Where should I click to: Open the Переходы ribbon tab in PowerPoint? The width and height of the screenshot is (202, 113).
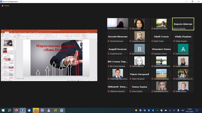click(x=20, y=33)
